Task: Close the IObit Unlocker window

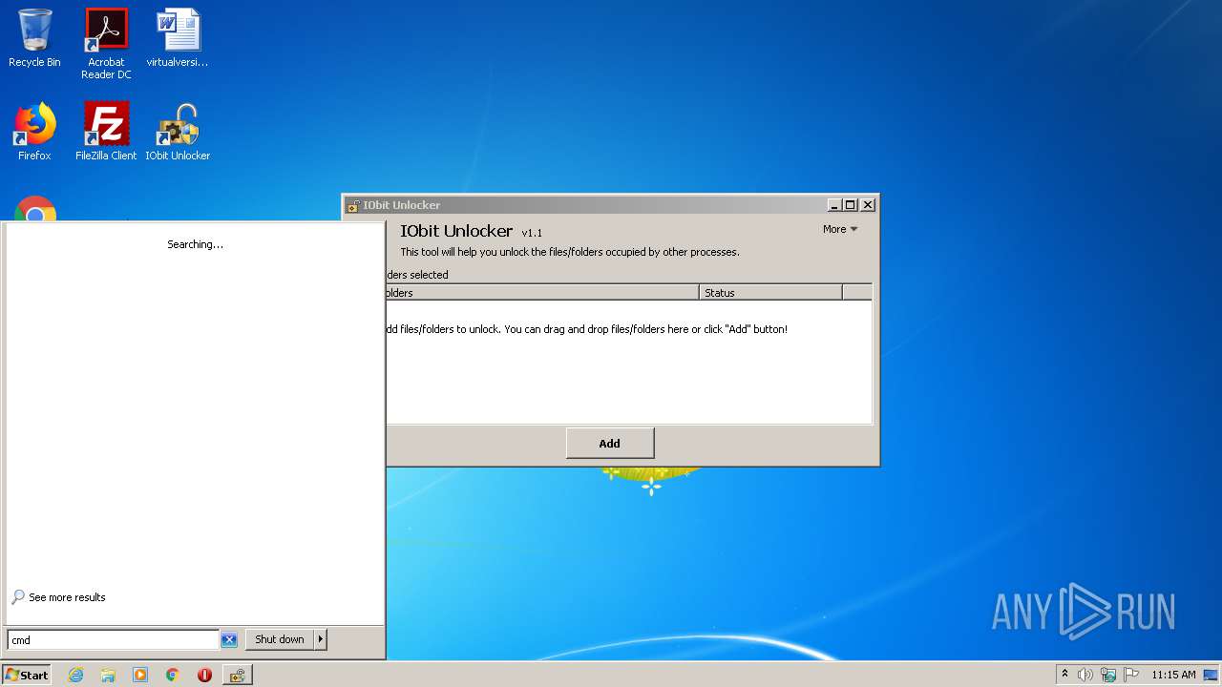Action: 868,205
